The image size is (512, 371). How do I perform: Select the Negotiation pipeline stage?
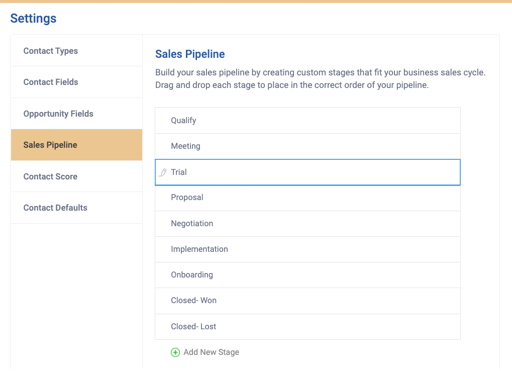click(x=308, y=224)
